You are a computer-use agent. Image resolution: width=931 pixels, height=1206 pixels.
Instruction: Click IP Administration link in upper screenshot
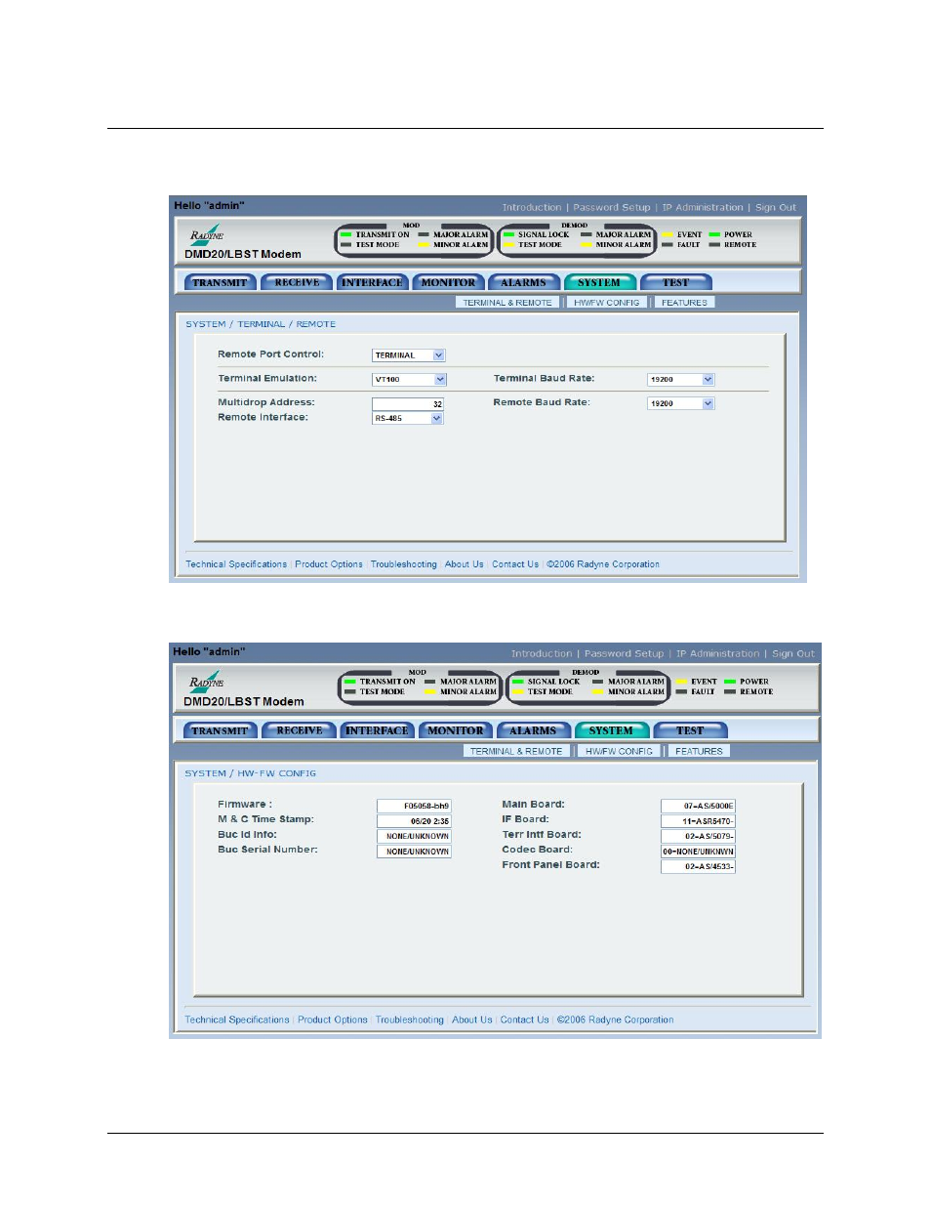[x=703, y=208]
